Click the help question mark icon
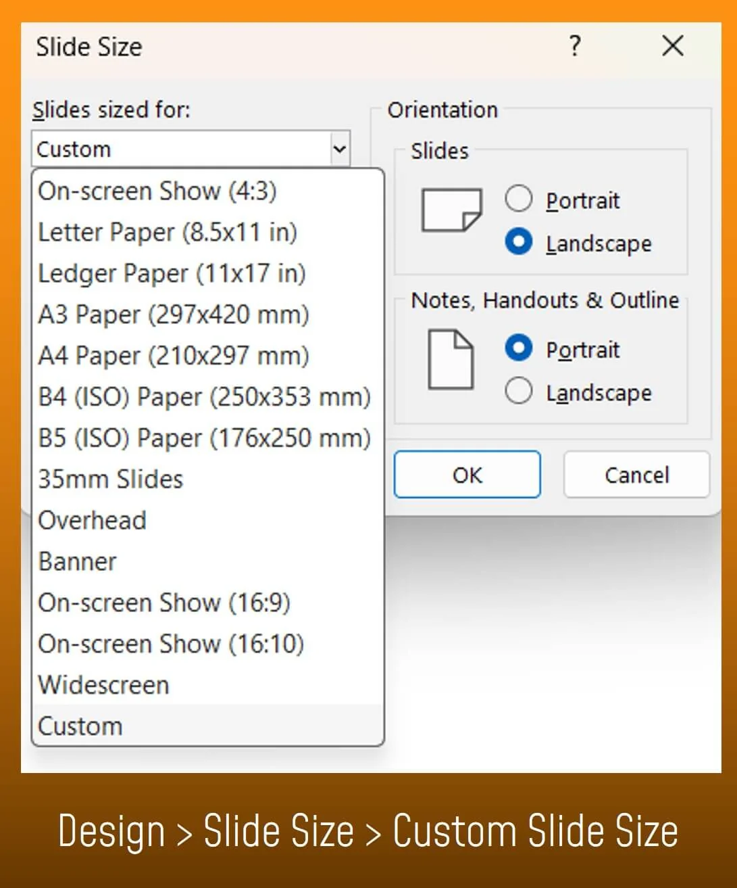This screenshot has height=888, width=737. tap(575, 46)
